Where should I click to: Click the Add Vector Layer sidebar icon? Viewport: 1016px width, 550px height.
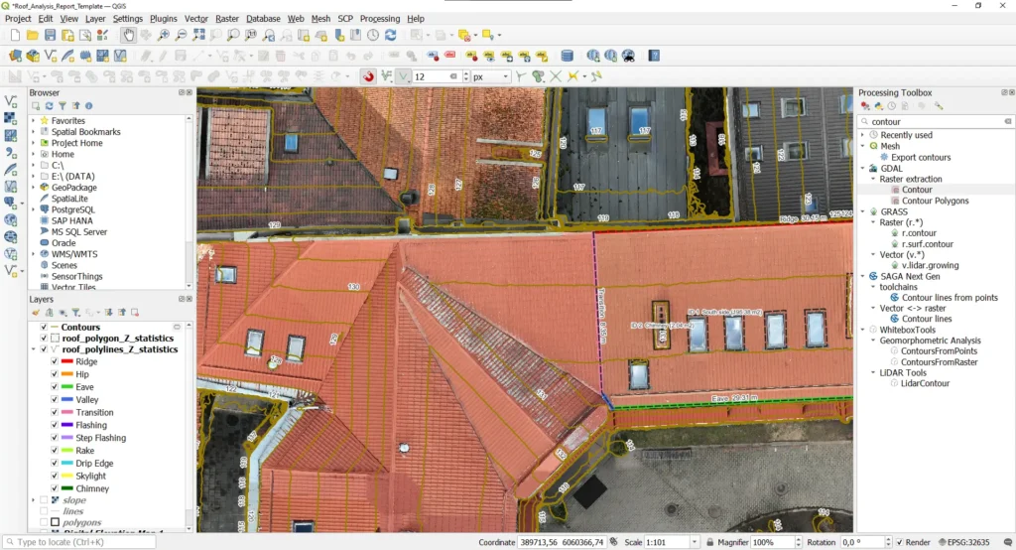point(10,101)
